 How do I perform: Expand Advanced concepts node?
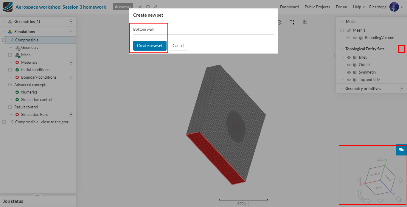[10, 85]
